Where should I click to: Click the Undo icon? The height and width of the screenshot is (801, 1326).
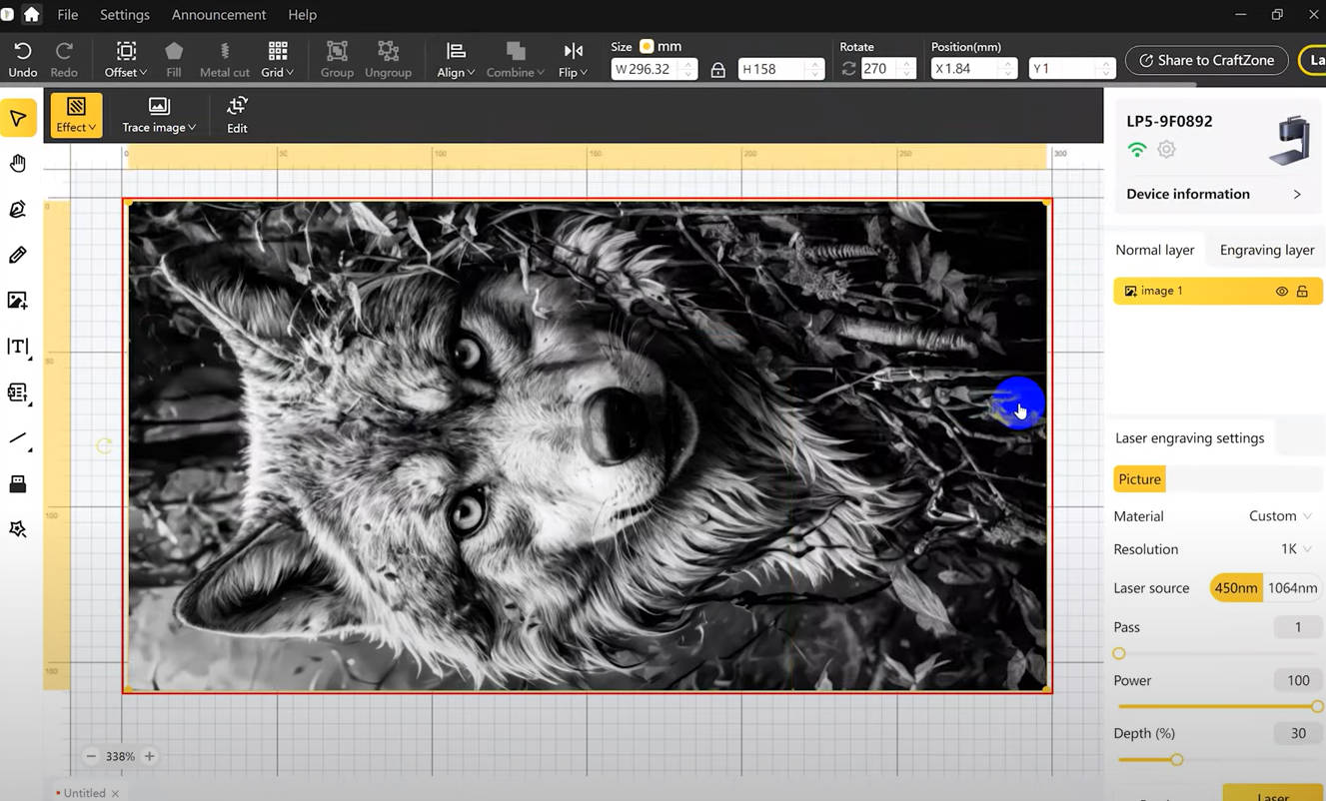tap(22, 51)
